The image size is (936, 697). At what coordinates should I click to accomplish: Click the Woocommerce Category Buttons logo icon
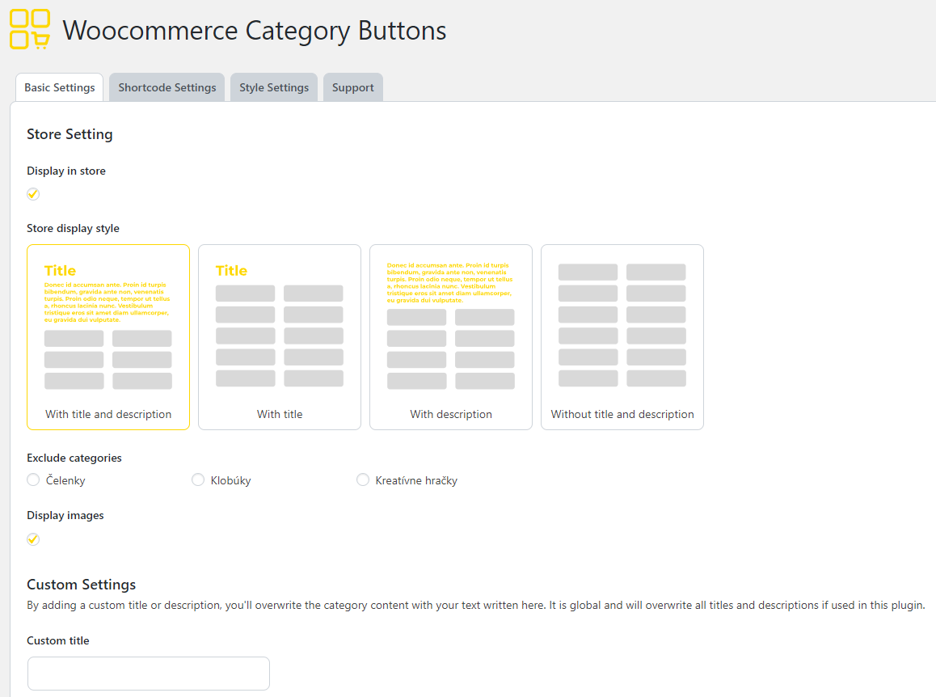pyautogui.click(x=29, y=29)
